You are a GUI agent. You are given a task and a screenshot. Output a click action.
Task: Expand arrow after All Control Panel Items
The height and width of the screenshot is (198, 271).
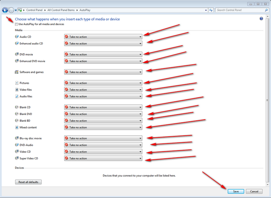[77, 10]
